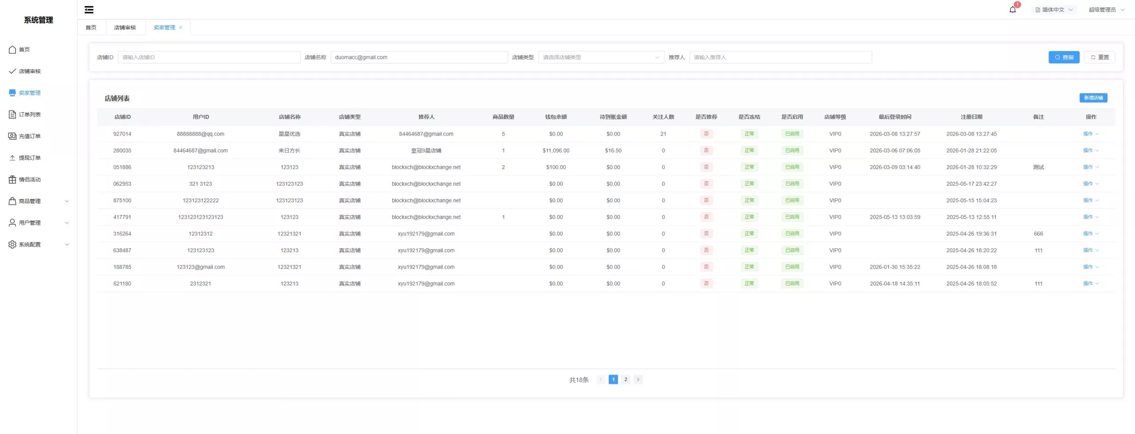Switch to the 店铺审核 tab
The image size is (1135, 434).
(x=125, y=27)
